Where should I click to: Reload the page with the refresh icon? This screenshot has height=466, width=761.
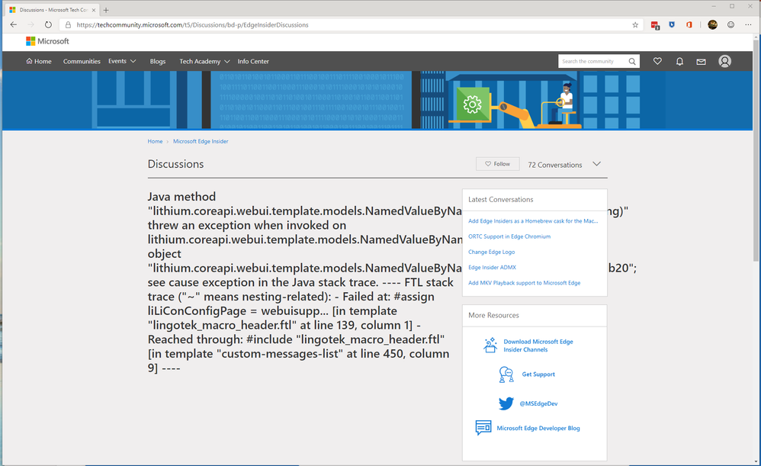tap(48, 24)
